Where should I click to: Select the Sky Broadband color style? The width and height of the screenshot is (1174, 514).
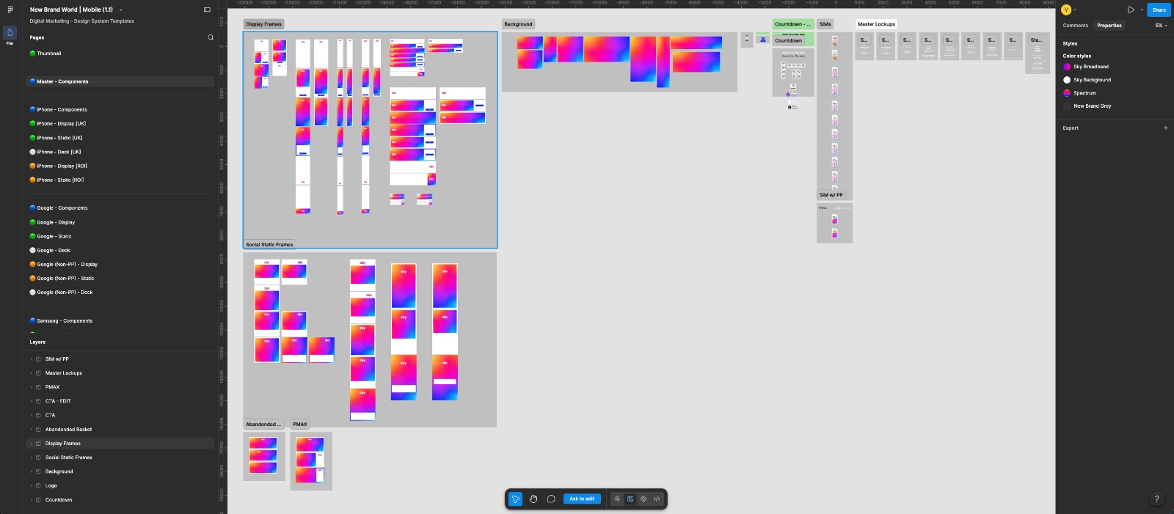tap(1086, 67)
